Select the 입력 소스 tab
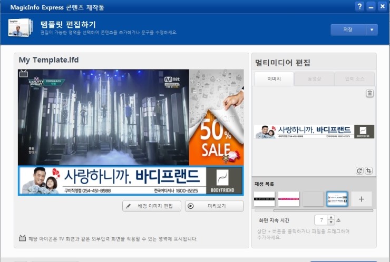This screenshot has height=262, width=390. point(355,79)
